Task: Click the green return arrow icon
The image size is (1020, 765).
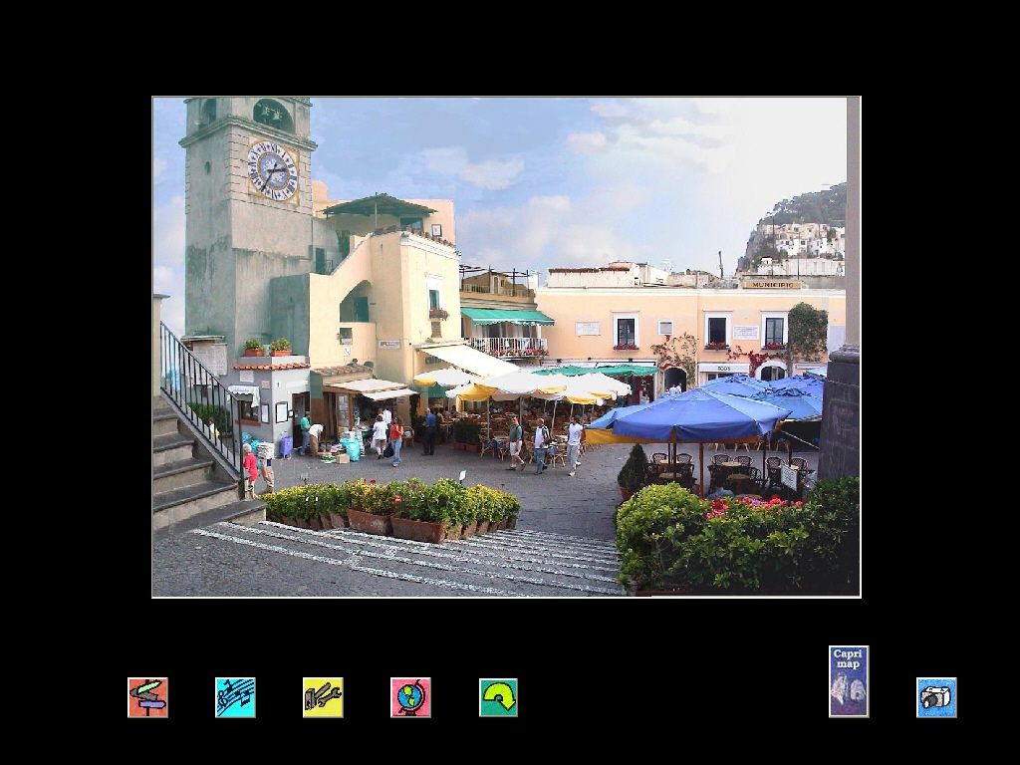Action: 498,698
